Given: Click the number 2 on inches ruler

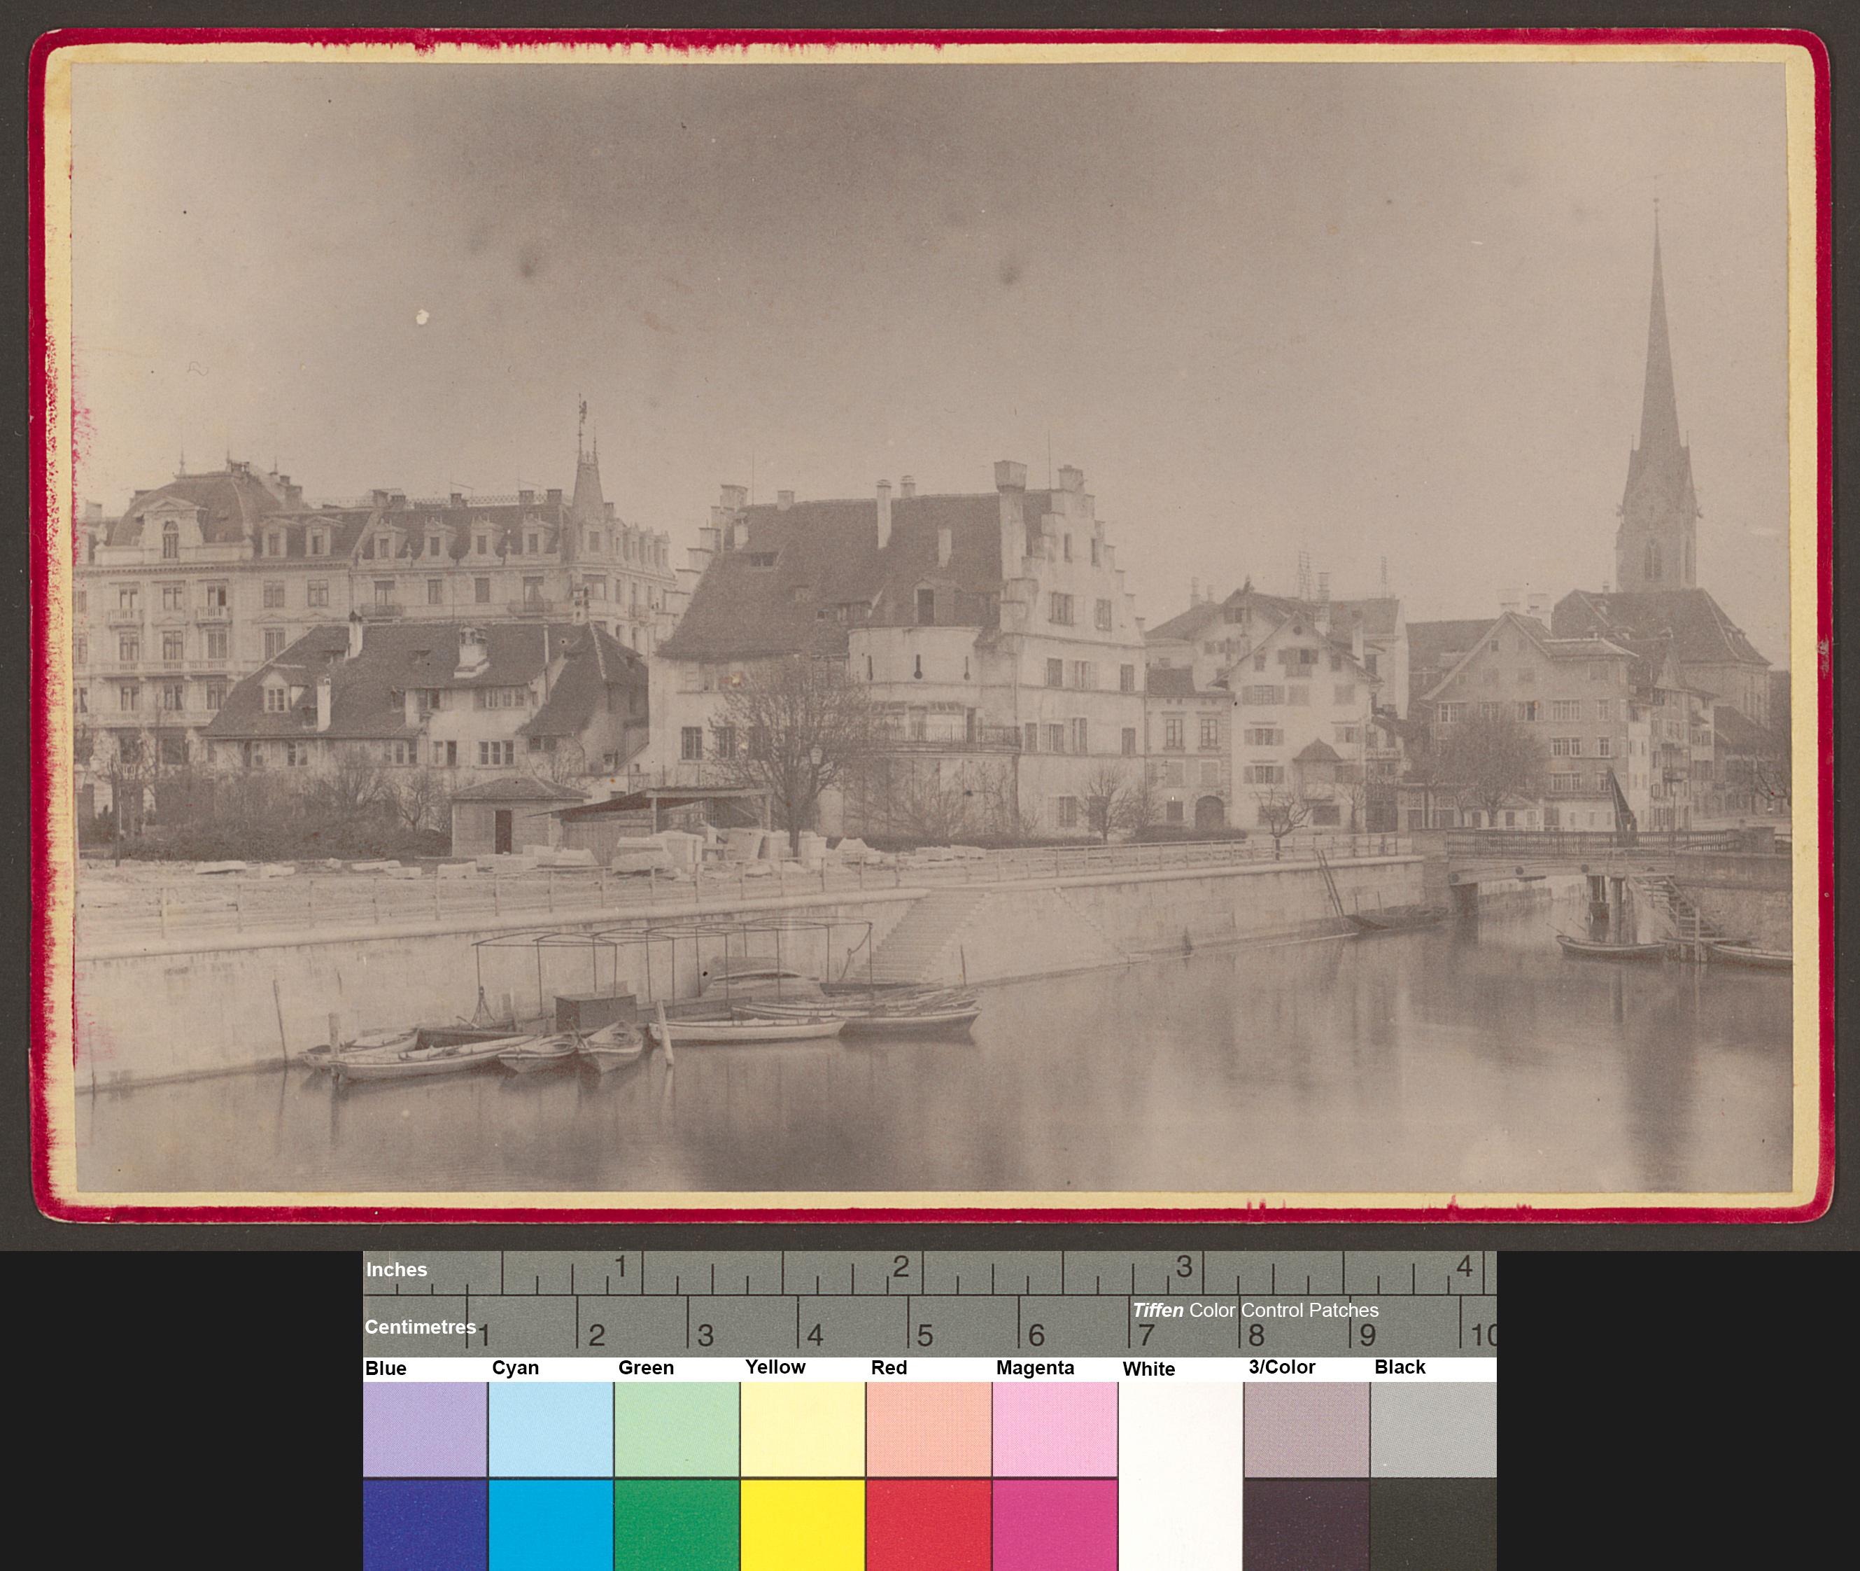Looking at the screenshot, I should (901, 1266).
